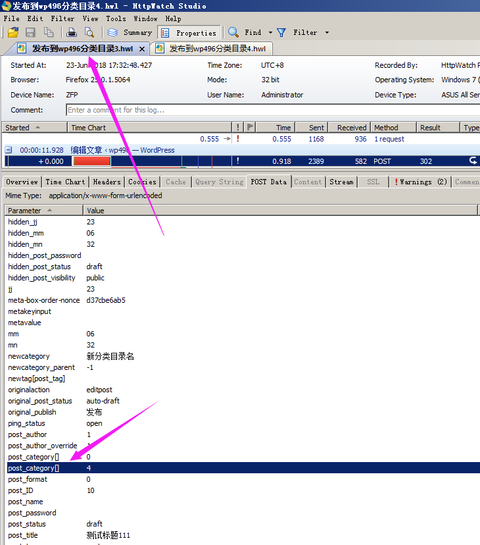Click the Open file folder icon

coord(12,32)
